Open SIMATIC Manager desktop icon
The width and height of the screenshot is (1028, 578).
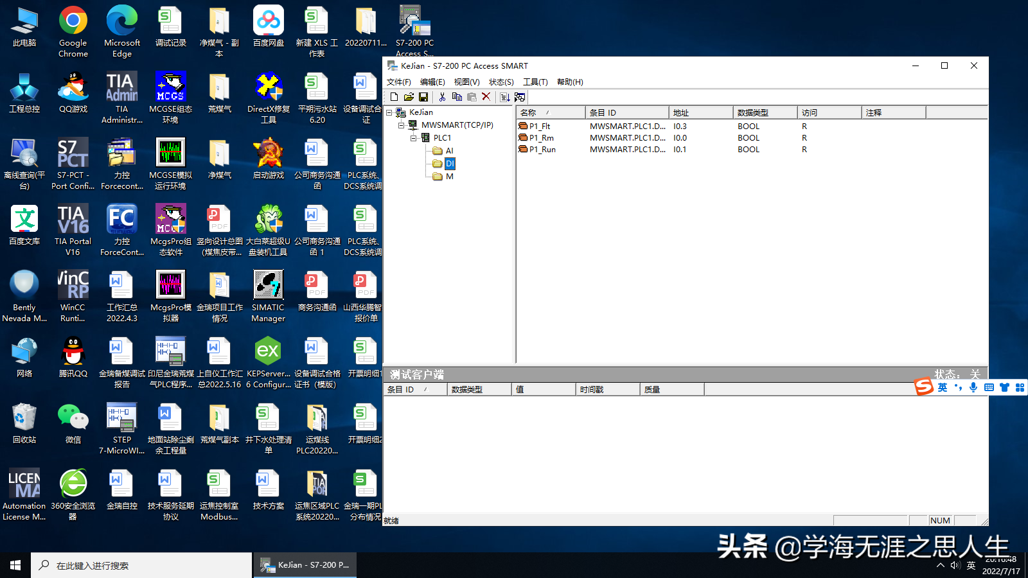269,296
